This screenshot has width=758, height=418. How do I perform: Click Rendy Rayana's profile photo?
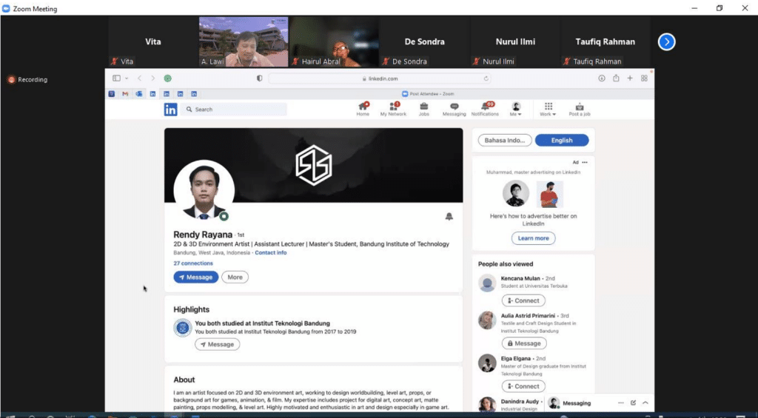point(204,190)
